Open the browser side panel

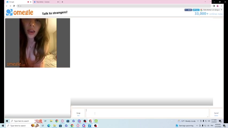coord(214,6)
